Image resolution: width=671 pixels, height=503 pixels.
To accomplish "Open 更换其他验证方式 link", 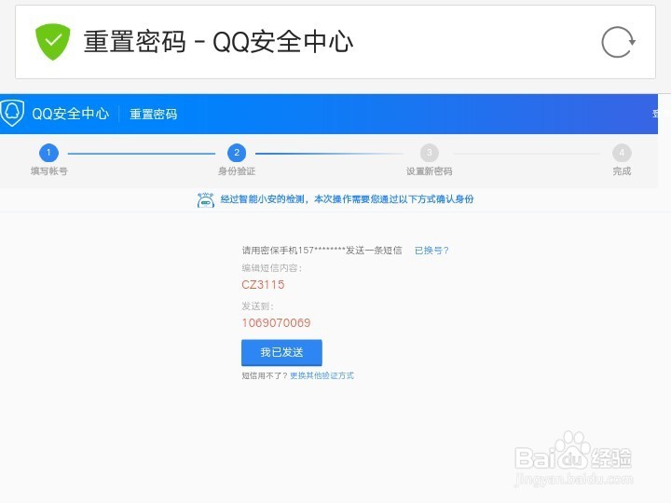I will [322, 375].
